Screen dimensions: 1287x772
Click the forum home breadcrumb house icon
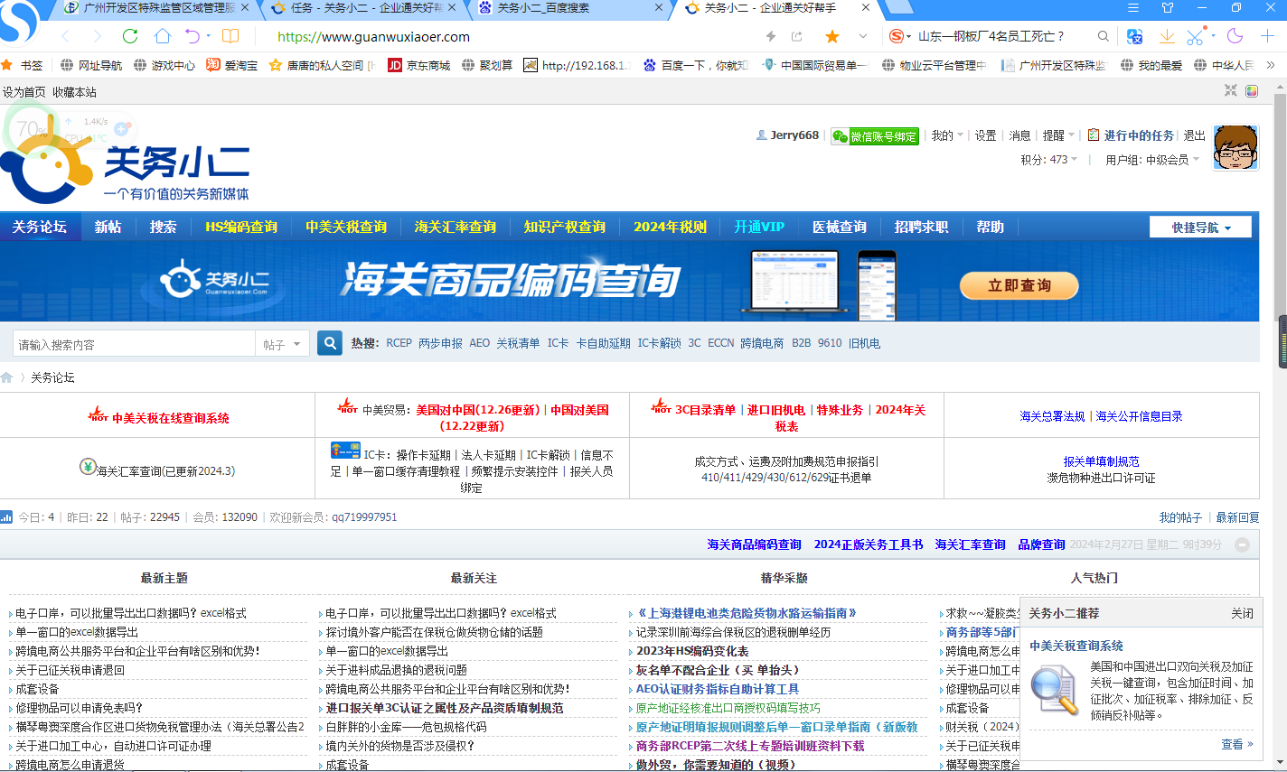click(7, 377)
